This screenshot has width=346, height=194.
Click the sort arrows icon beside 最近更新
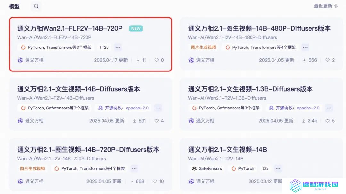point(336,6)
